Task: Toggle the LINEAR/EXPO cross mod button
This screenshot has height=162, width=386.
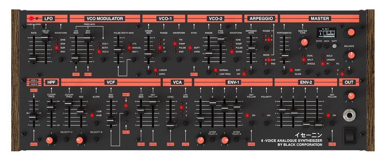Action: (x=148, y=72)
